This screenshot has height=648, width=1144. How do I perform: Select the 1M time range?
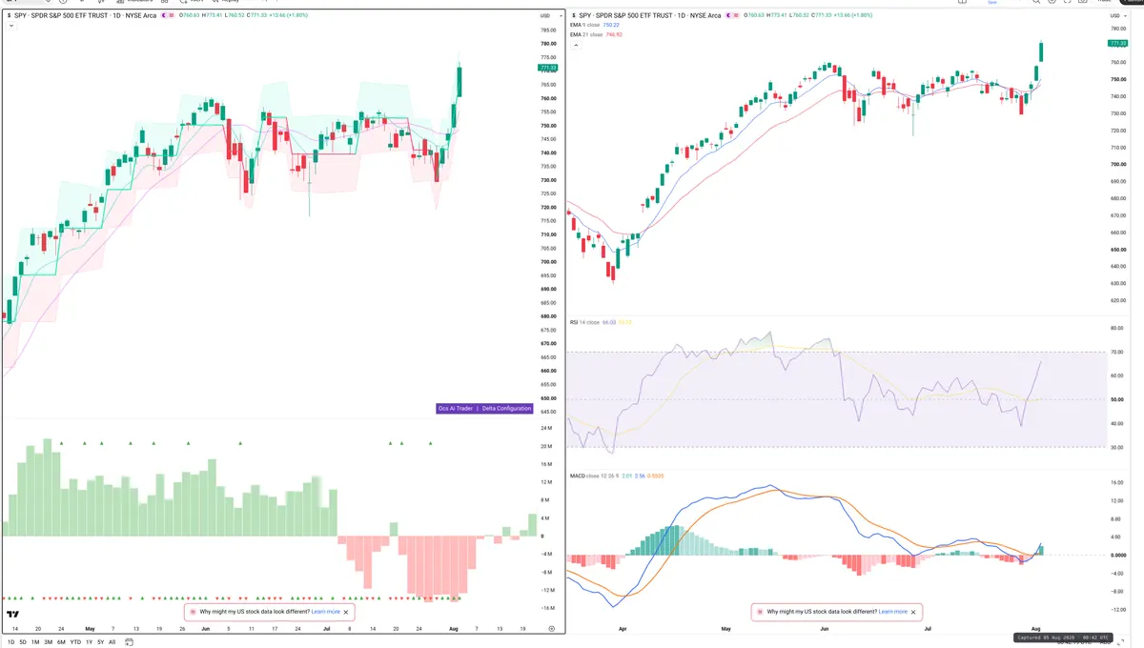35,642
